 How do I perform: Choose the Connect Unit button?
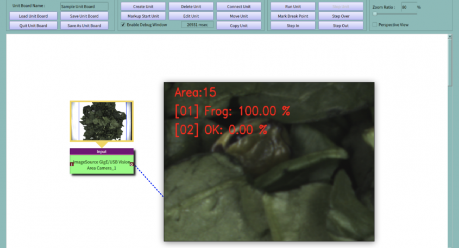[x=239, y=6]
